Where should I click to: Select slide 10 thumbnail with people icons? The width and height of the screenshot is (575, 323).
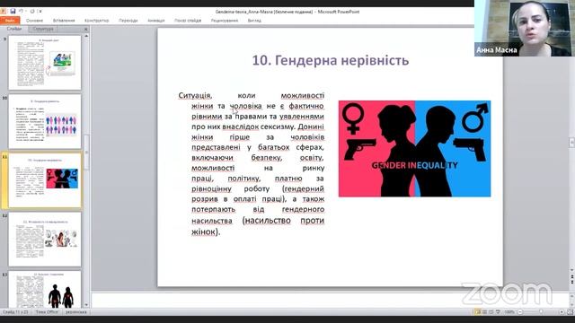point(45,122)
